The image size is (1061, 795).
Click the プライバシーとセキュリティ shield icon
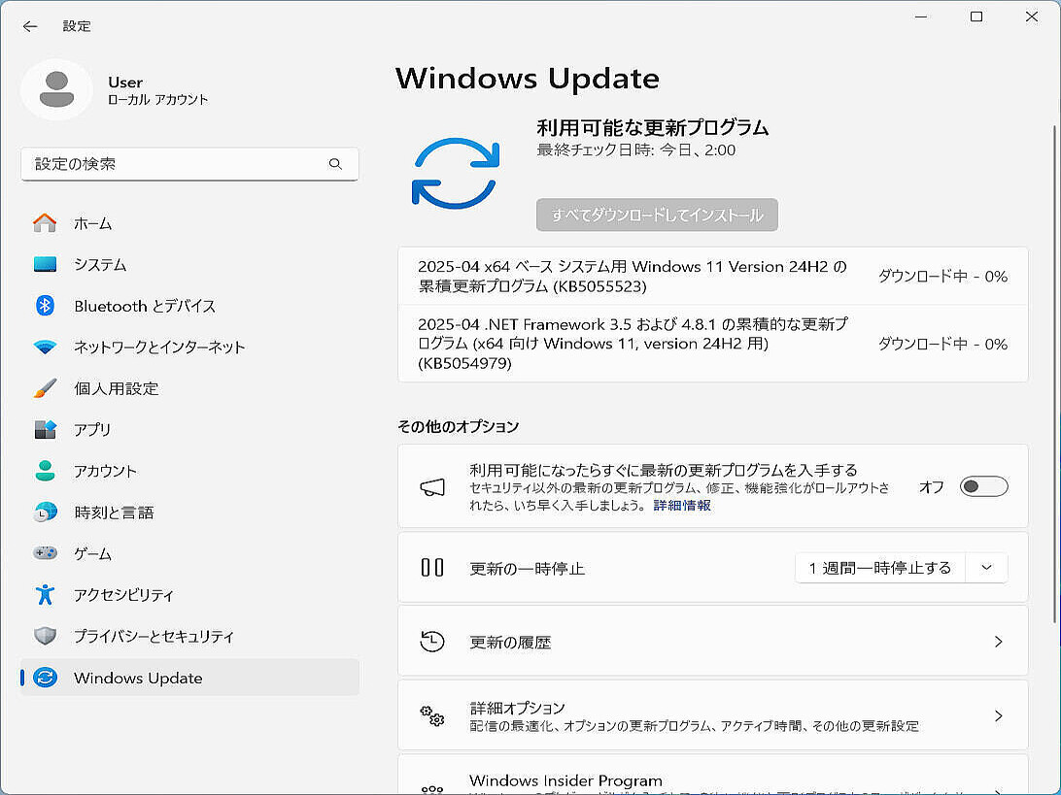click(45, 637)
